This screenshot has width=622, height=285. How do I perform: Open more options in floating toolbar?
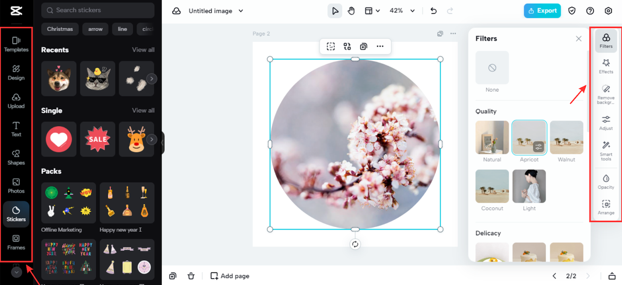pos(380,46)
